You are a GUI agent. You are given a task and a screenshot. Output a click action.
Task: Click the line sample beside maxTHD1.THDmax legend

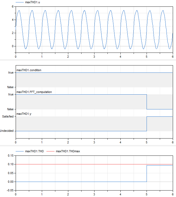click(50, 151)
